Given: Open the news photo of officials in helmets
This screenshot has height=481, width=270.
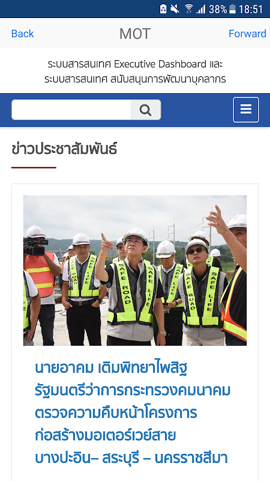Looking at the screenshot, I should [135, 270].
